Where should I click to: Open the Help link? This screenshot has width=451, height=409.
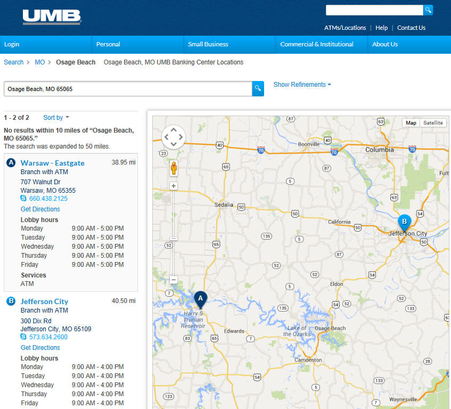(x=381, y=28)
